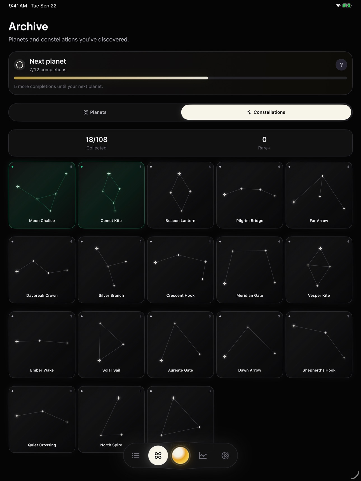Click the Next planet ring icon
The height and width of the screenshot is (481, 361).
click(20, 65)
